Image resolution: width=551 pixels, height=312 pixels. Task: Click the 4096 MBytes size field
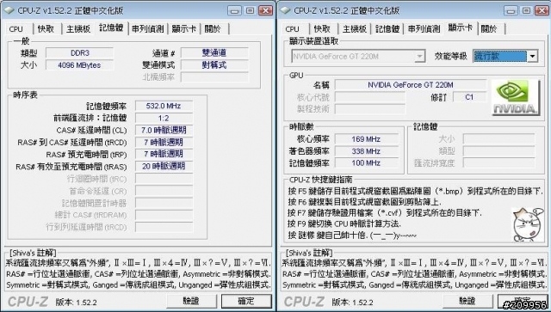(79, 65)
